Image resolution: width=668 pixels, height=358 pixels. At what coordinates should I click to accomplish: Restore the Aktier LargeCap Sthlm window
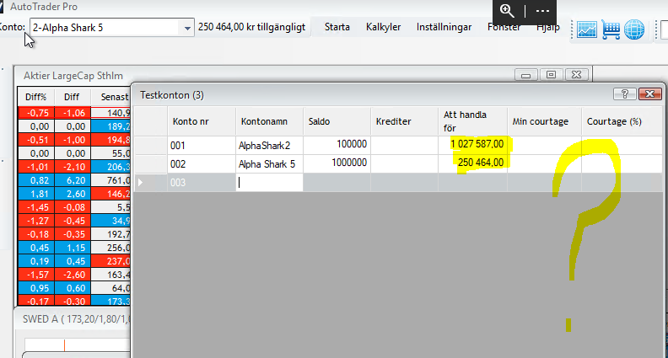552,75
